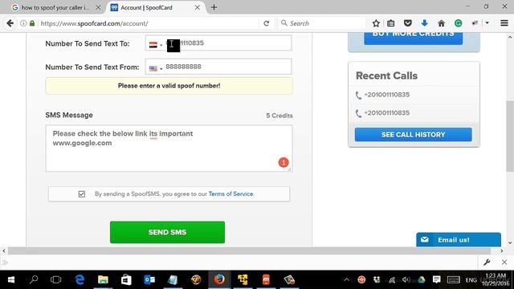514x289 pixels.
Task: Click the touch keyboard tray icon
Action: pyautogui.click(x=453, y=279)
